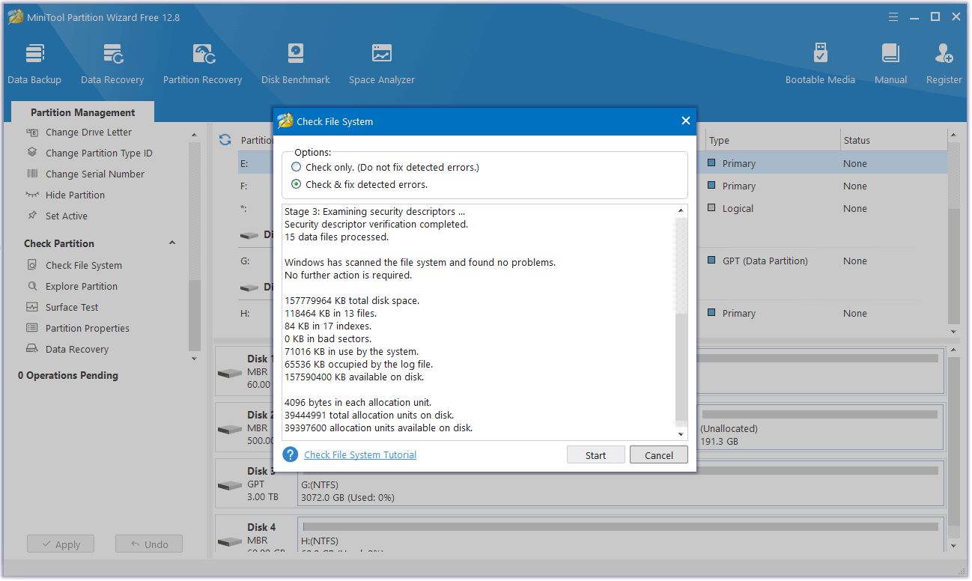The width and height of the screenshot is (972, 581).
Task: Click the 0 Operations Pending label
Action: tap(68, 376)
